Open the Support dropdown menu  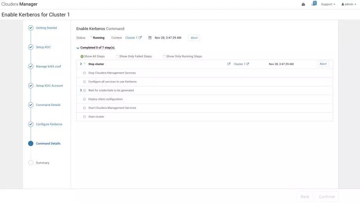tap(328, 4)
